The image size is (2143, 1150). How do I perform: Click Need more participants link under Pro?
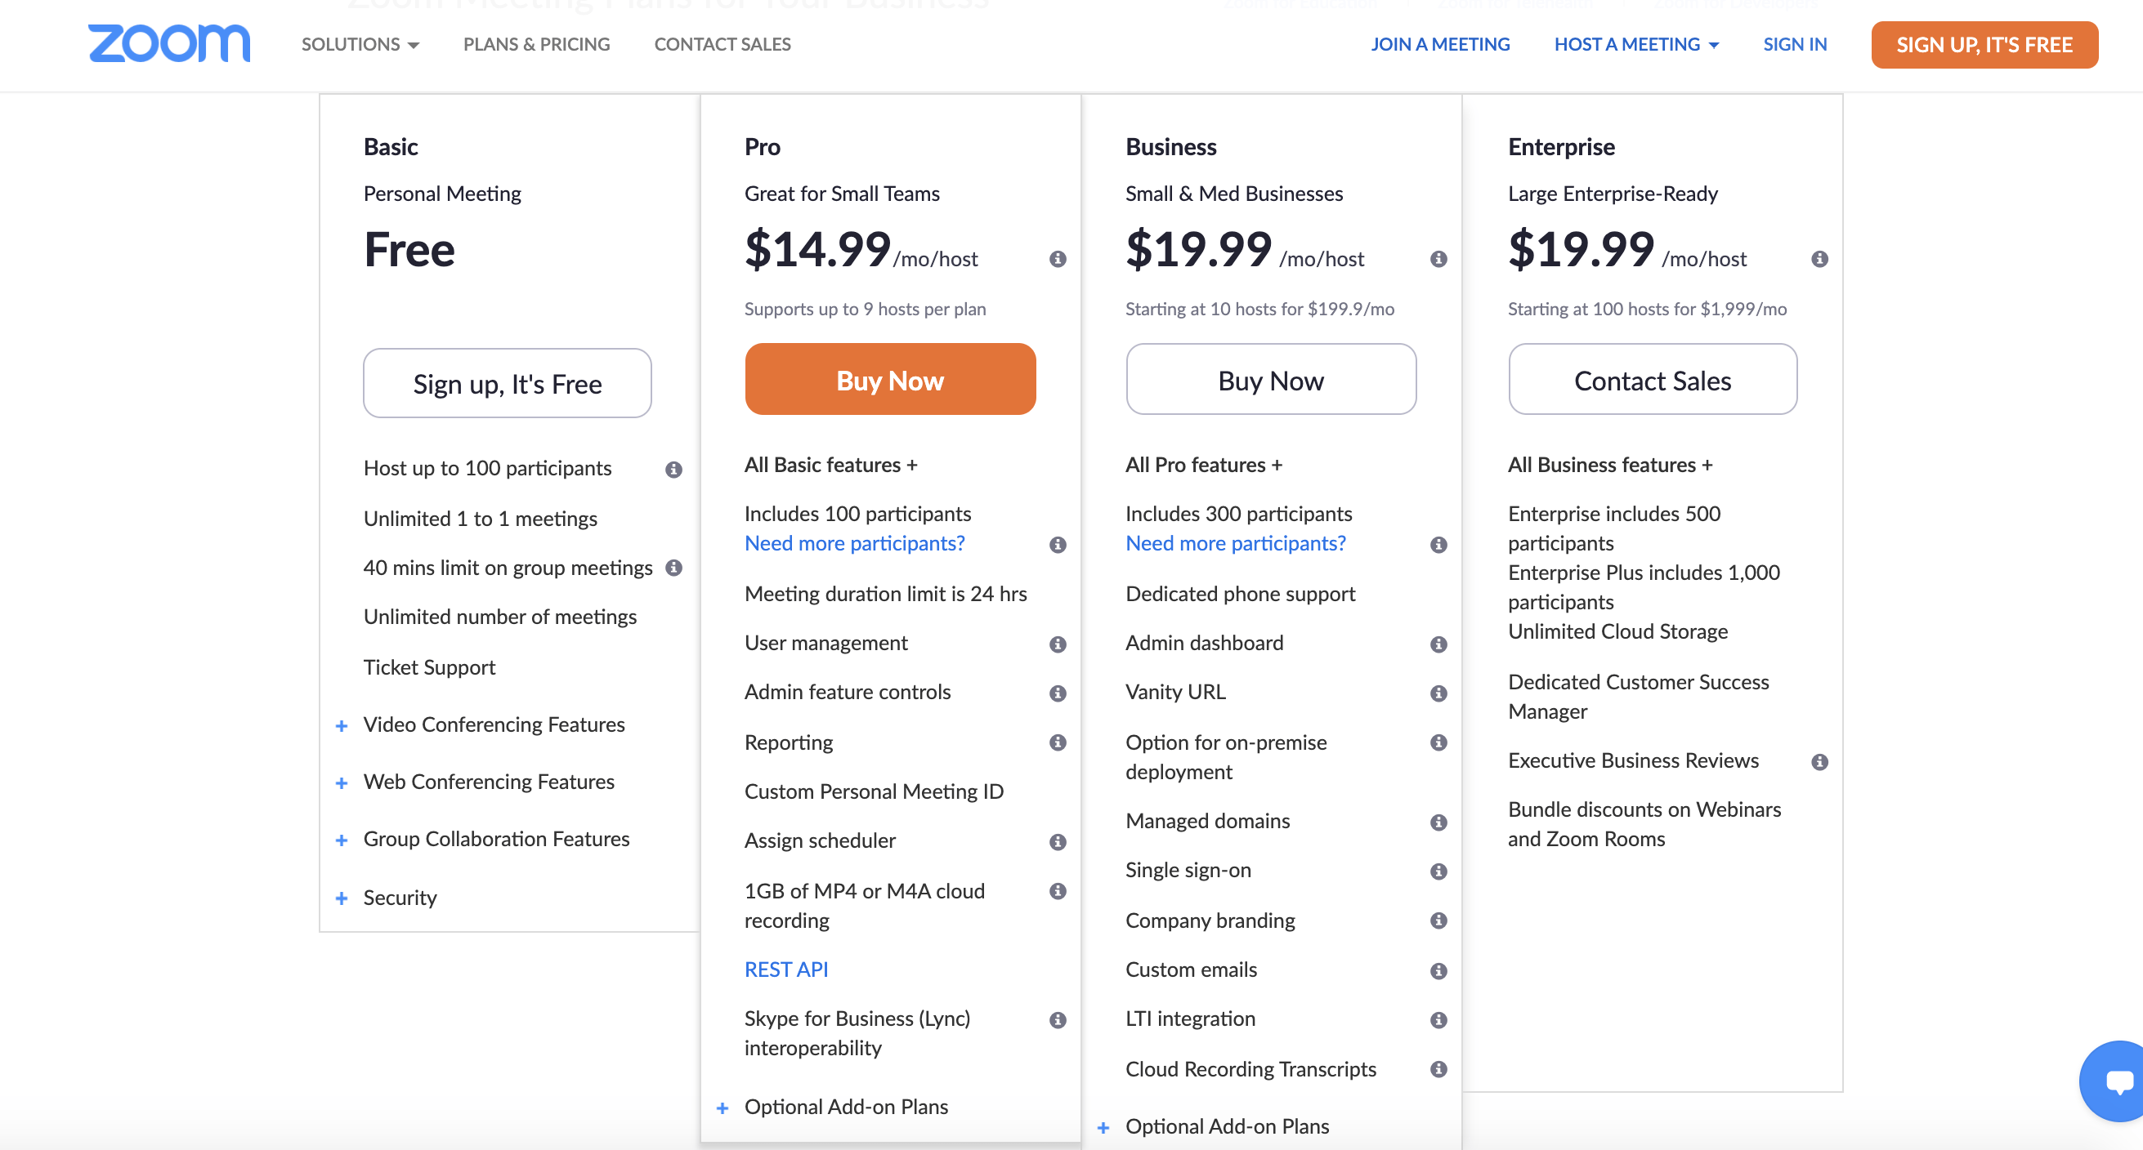tap(854, 543)
